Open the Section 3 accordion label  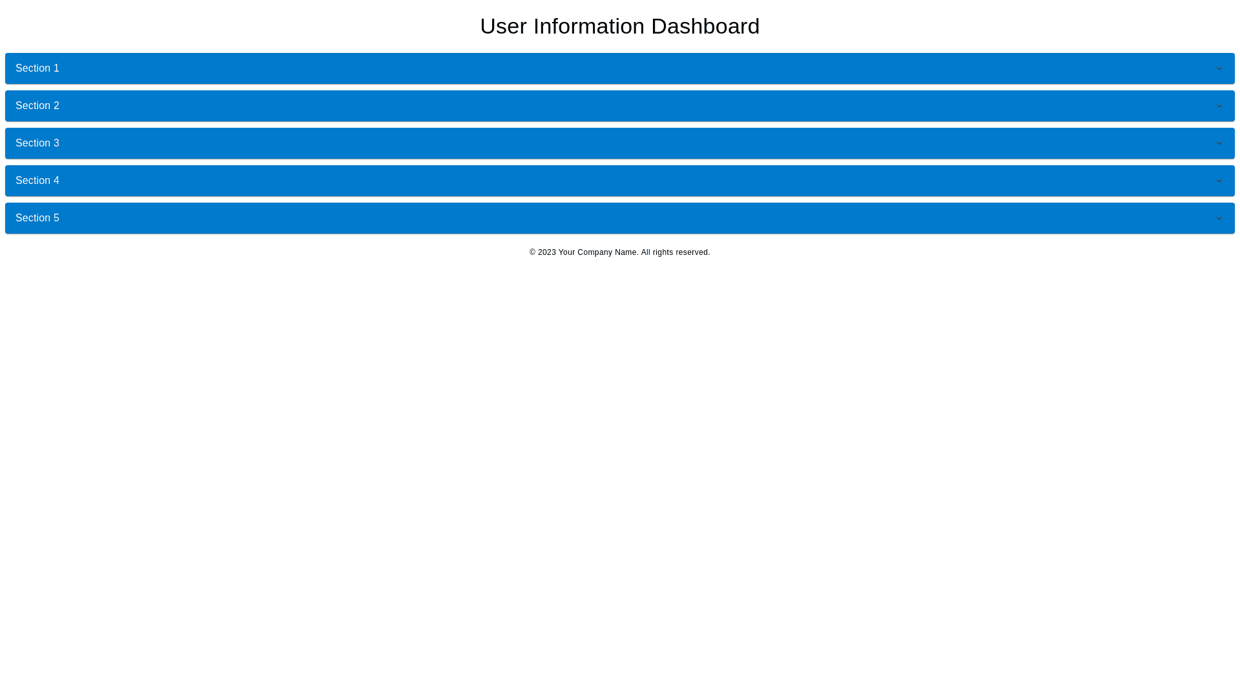coord(37,143)
